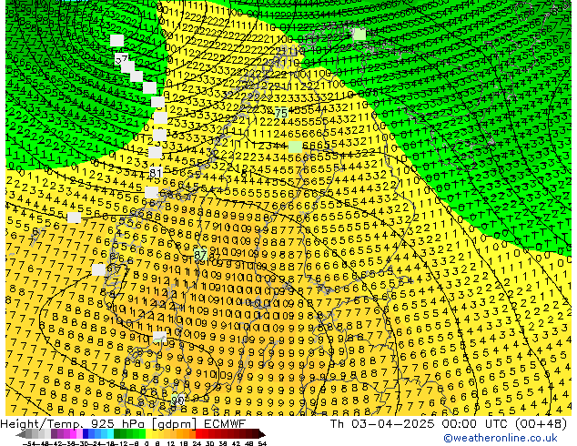This screenshot has width=577, height=446.
Task: Click the Th 03-04-2025 00:00 UTC date label
Action: 448,424
